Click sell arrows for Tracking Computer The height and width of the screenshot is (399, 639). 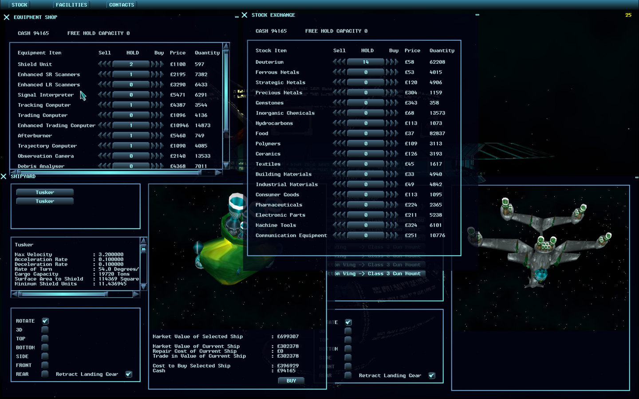104,105
